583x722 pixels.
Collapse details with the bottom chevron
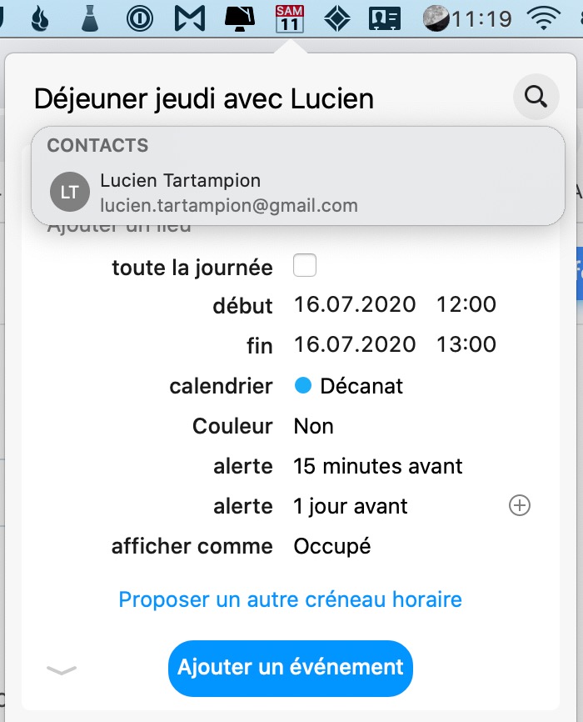pyautogui.click(x=62, y=669)
